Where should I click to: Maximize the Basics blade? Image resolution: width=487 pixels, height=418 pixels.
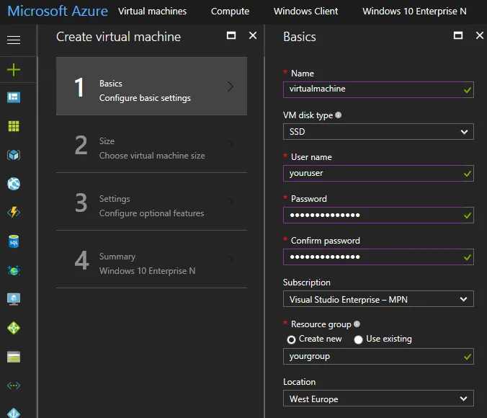(x=458, y=35)
